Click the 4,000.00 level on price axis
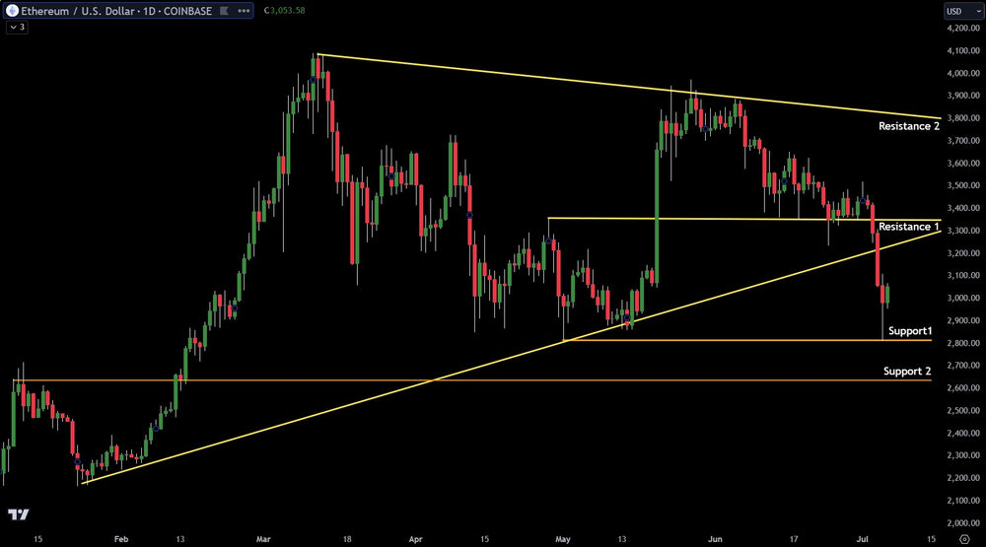The width and height of the screenshot is (986, 547). pyautogui.click(x=961, y=74)
